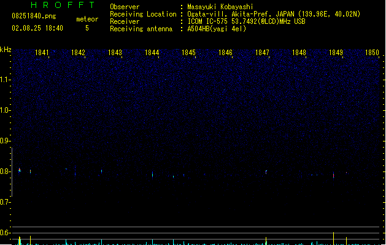Click the 1.1 frequency axis label
This screenshot has width=386, height=245.
pyautogui.click(x=5, y=80)
